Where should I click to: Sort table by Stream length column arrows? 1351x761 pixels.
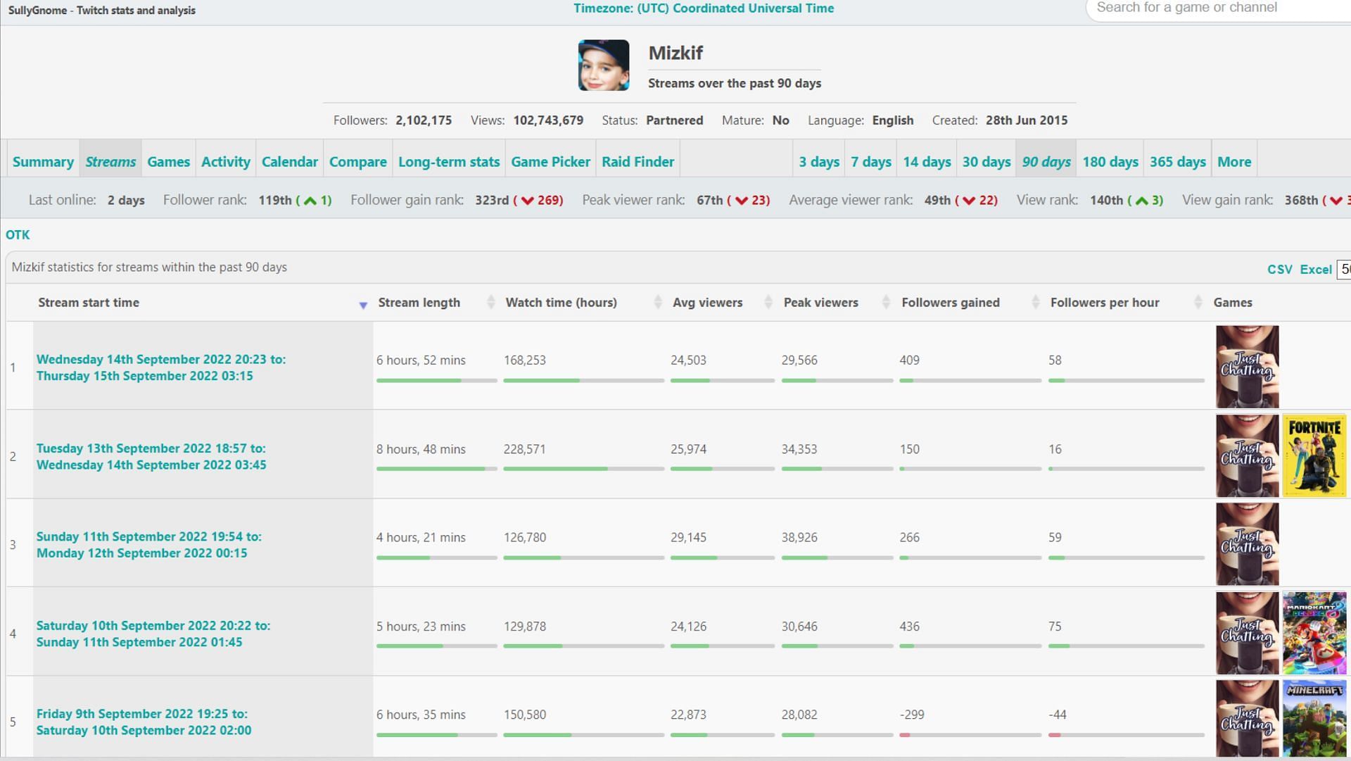[490, 303]
